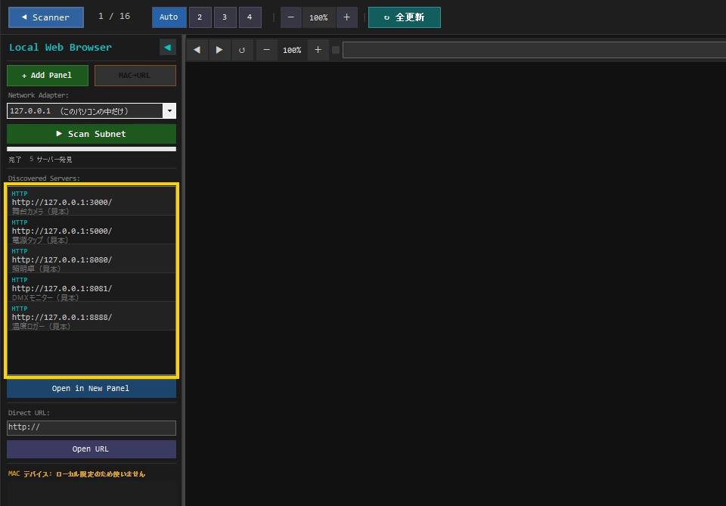Navigate back with the panel's left arrow

click(x=197, y=50)
